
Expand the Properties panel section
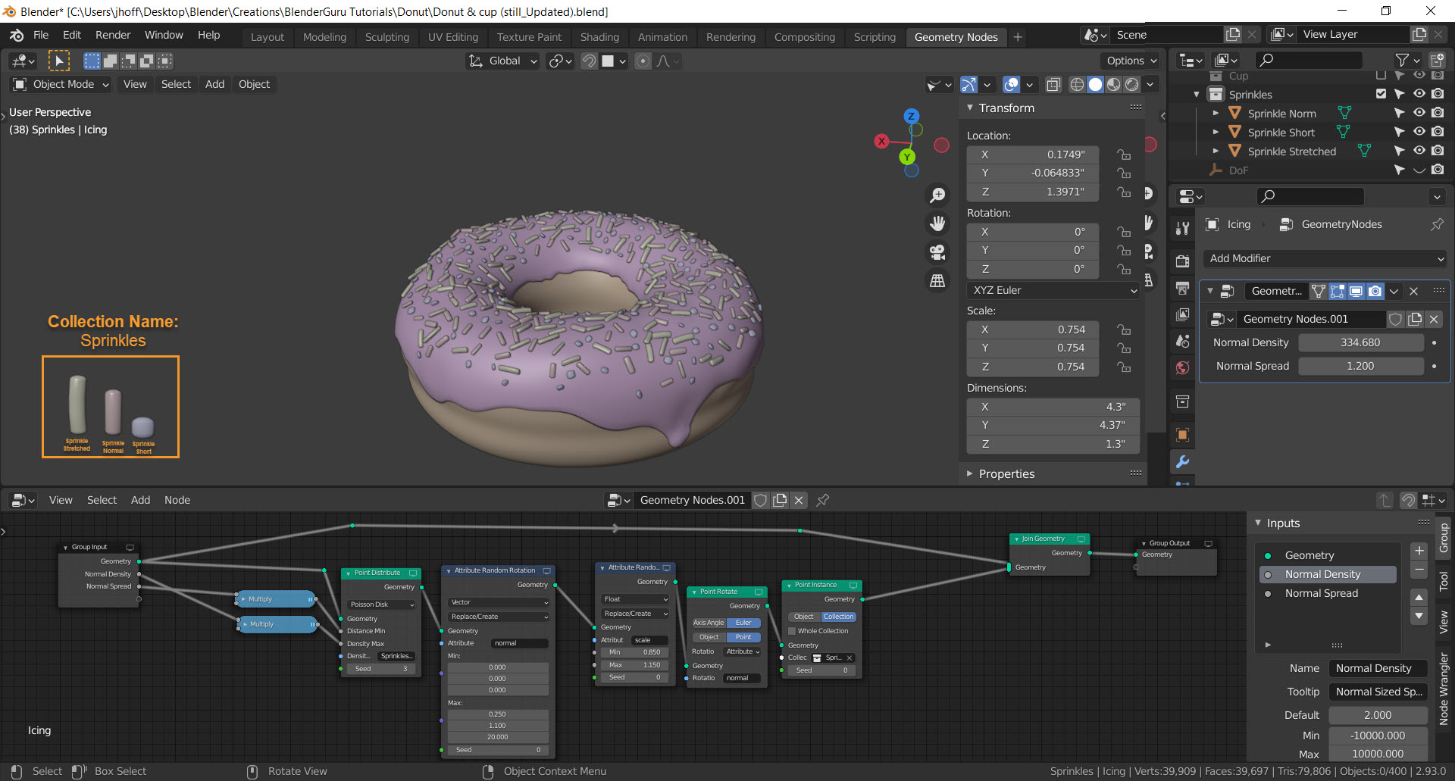[x=1006, y=473]
